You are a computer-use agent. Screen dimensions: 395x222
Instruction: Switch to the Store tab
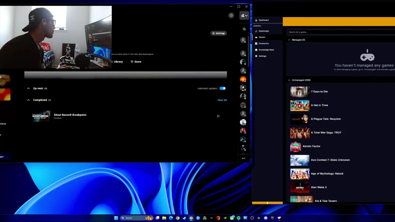pos(136,62)
